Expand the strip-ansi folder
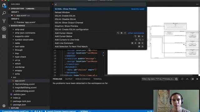This screenshot has width=200, height=112. pos(19,30)
